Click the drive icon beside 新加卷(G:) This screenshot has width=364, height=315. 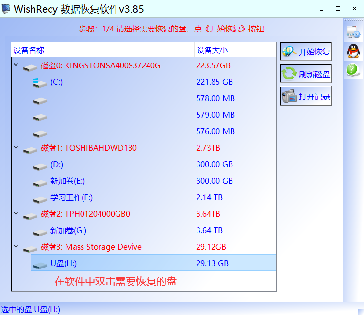(40, 233)
